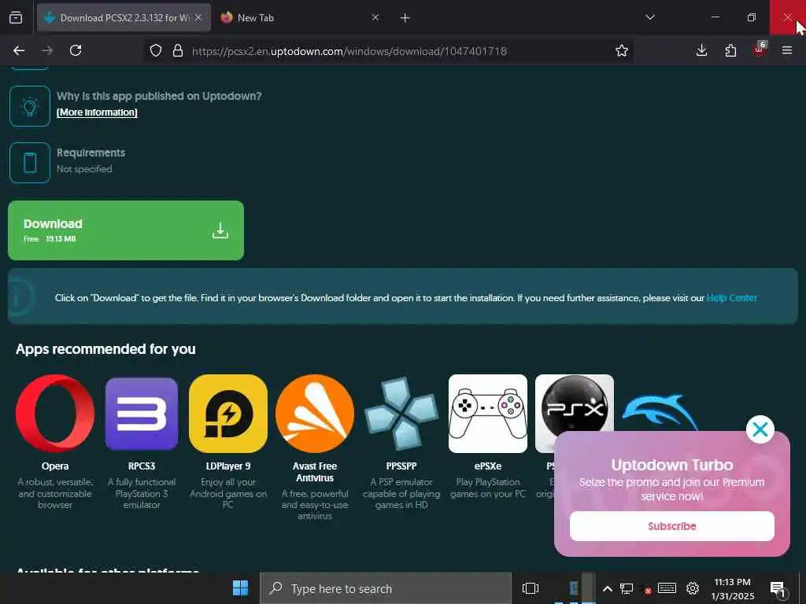This screenshot has height=604, width=806.
Task: Open the Windows notification center
Action: [778, 589]
